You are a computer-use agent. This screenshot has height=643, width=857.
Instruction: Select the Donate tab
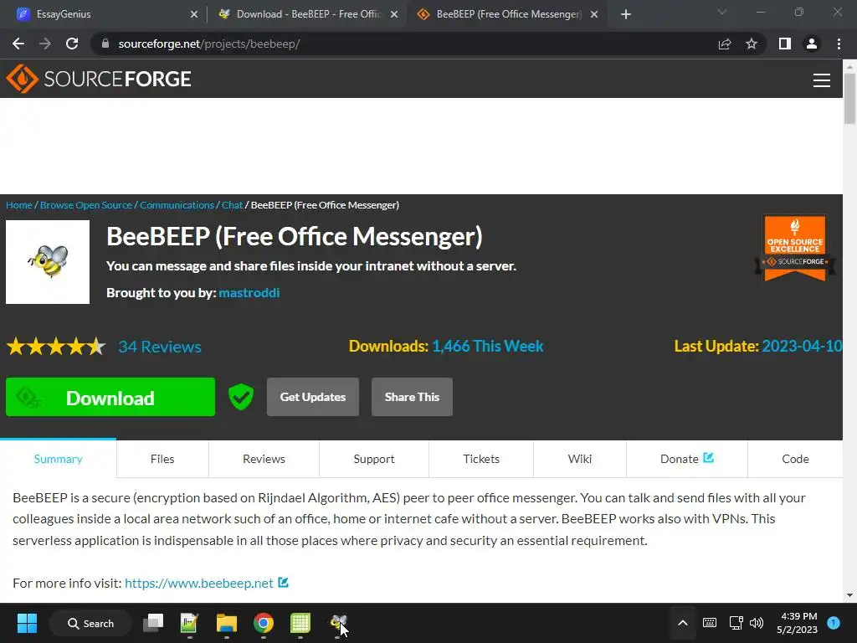687,459
